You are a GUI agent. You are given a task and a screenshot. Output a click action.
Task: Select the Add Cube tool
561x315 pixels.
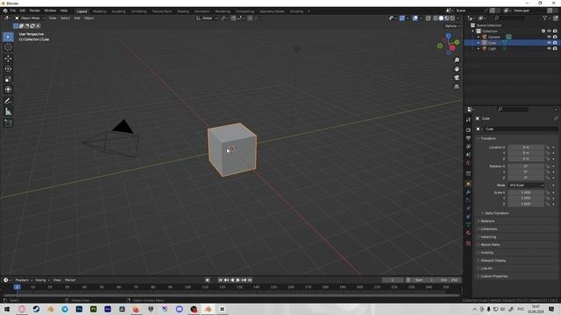click(x=8, y=122)
